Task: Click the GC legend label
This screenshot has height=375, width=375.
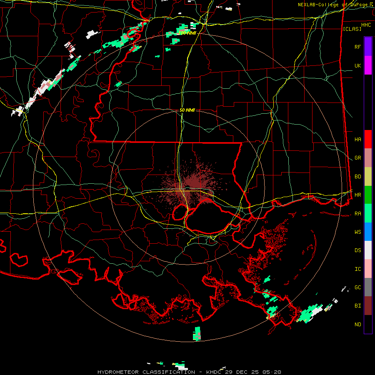Action: coord(357,287)
